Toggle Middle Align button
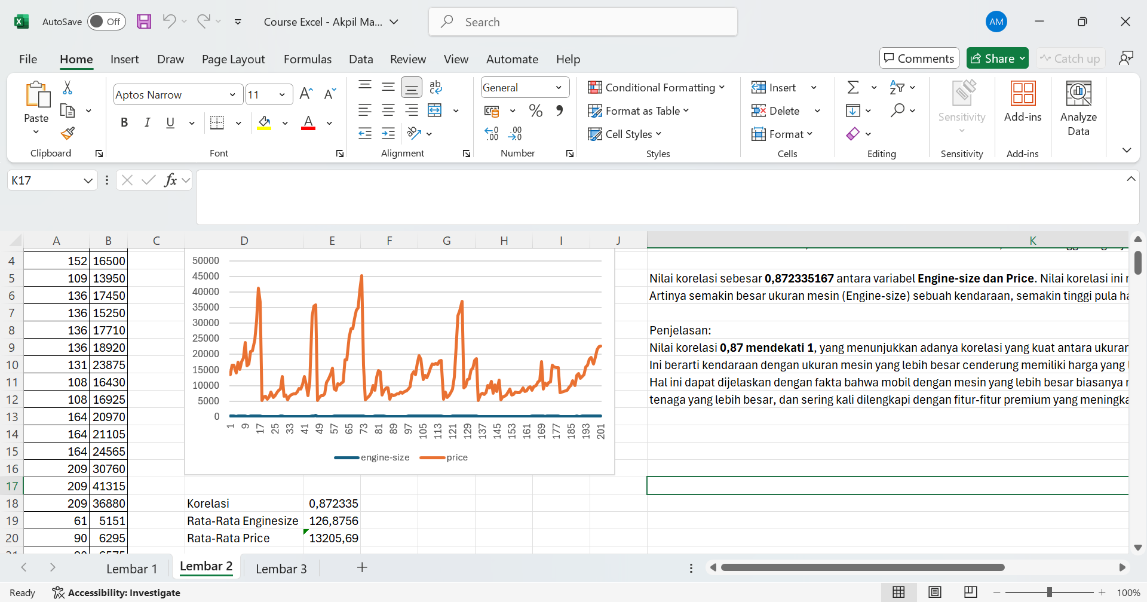This screenshot has width=1147, height=602. pyautogui.click(x=388, y=87)
